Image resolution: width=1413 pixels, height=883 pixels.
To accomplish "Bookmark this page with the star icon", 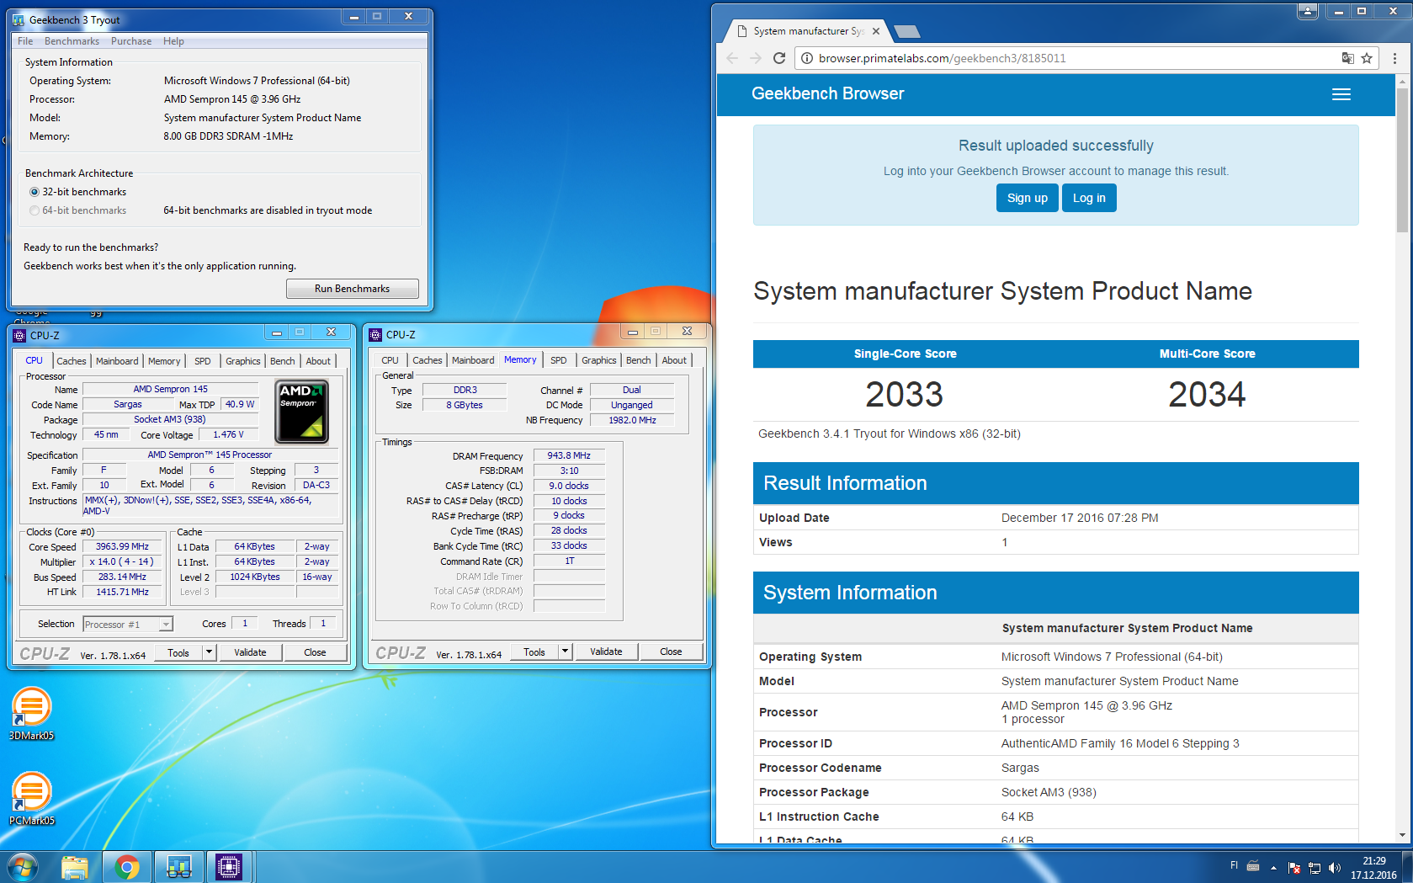I will pyautogui.click(x=1367, y=58).
